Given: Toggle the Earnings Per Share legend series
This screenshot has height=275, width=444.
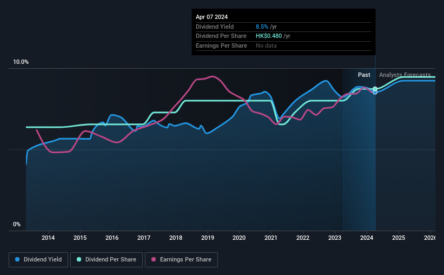Looking at the screenshot, I should pos(181,260).
